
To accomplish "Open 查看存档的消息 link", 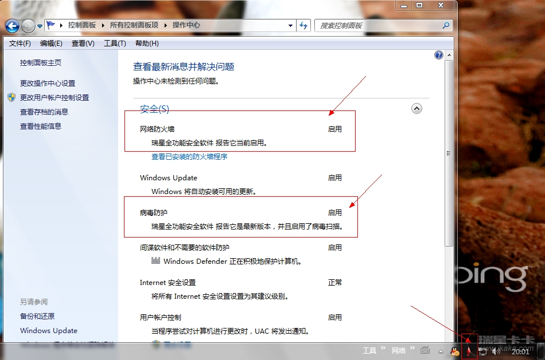I will tap(44, 112).
